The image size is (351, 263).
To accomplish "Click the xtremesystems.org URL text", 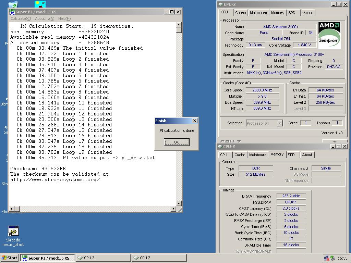I will 55,179.
